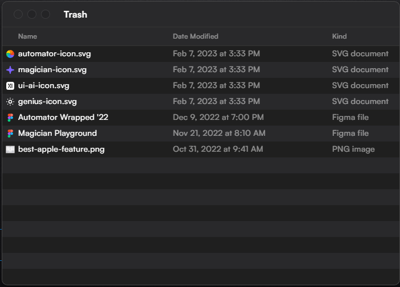Select the genius-icon.svg file name

(x=47, y=102)
